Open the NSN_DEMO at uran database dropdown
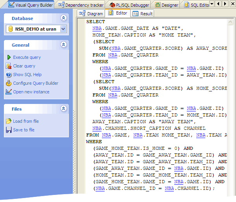 point(63,29)
